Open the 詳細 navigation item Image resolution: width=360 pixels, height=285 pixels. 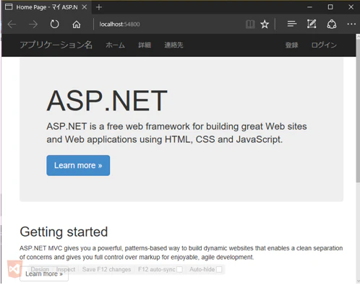[x=145, y=45]
